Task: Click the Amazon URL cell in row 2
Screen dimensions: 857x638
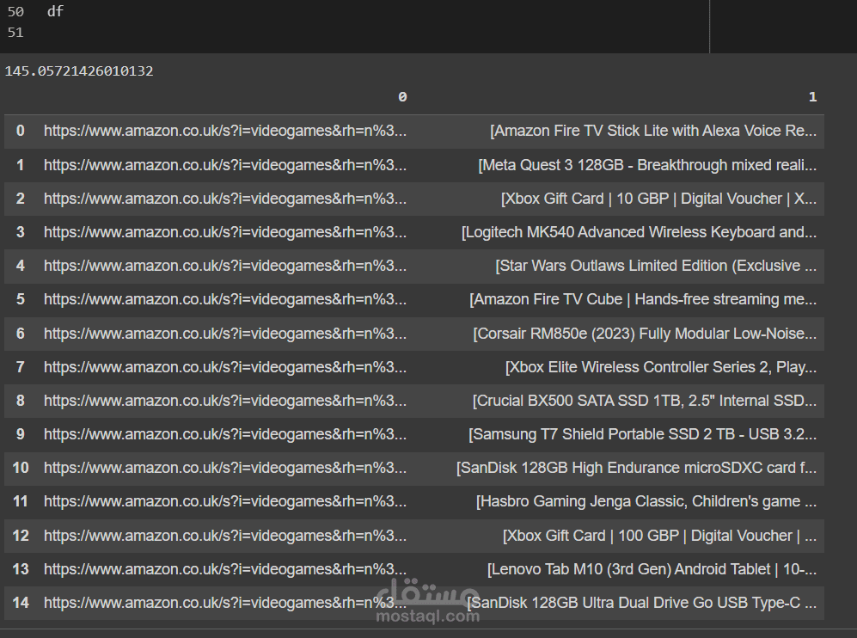Action: tap(225, 199)
